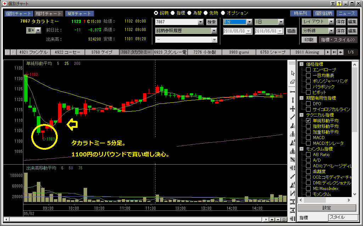
Task: Open the 1日 period dropdown
Action: [x=281, y=22]
